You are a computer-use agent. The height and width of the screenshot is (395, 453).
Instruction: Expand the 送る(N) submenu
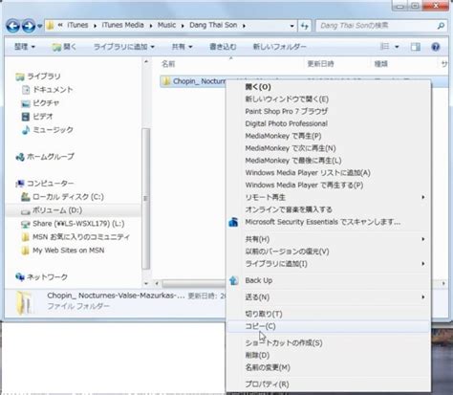coord(328,297)
